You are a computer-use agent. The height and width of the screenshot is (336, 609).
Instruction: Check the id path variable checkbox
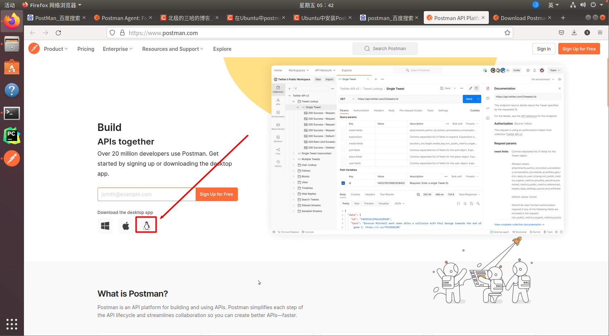pyautogui.click(x=343, y=182)
